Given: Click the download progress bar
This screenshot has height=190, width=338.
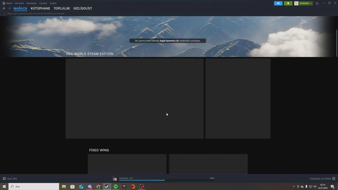Looking at the screenshot, I should coord(167,180).
